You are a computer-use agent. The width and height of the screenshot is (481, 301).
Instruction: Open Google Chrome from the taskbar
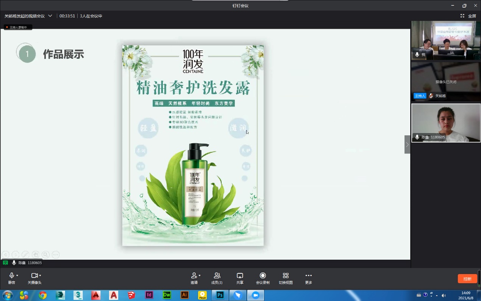(x=42, y=295)
